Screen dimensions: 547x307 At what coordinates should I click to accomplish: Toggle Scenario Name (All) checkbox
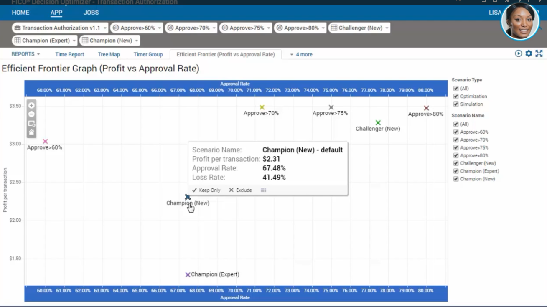coord(456,124)
